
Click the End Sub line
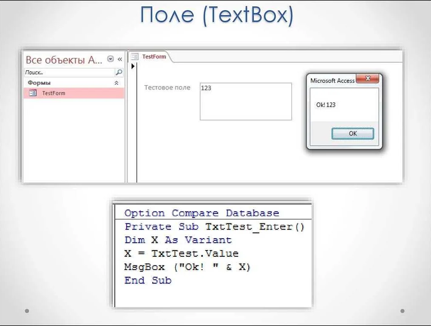pyautogui.click(x=148, y=280)
